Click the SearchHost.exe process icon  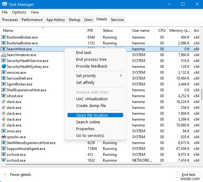pos(4,49)
